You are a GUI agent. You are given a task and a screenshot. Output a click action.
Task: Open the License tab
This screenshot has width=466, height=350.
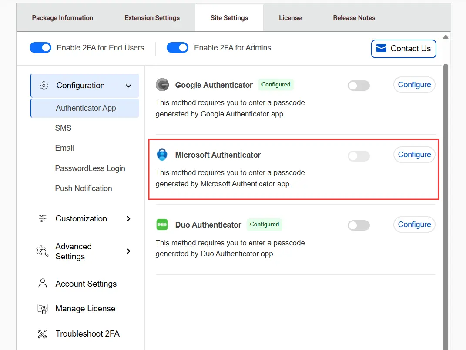[290, 18]
